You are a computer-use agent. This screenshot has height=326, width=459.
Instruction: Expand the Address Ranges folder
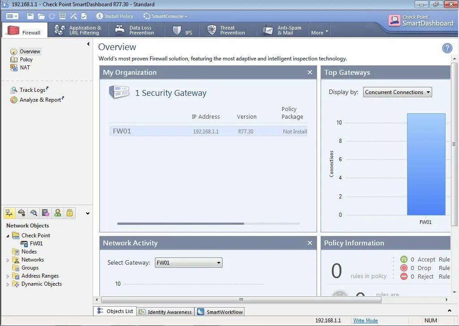click(8, 276)
